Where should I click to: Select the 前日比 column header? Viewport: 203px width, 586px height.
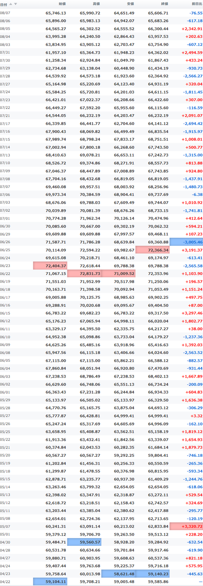[x=196, y=4]
